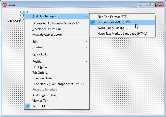Expand the Control submenu arrow
This screenshot has width=166, height=117.
tap(86, 47)
